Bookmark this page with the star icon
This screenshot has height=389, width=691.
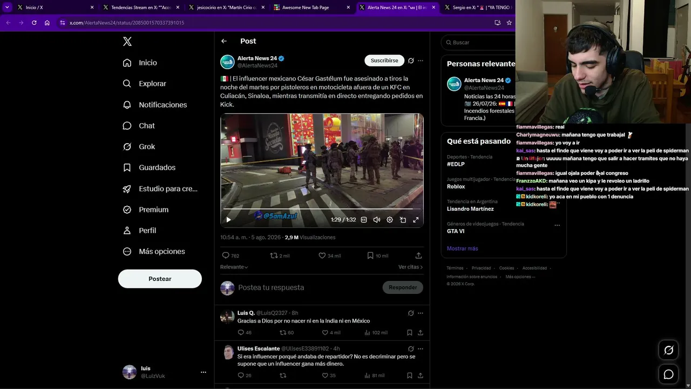click(509, 23)
